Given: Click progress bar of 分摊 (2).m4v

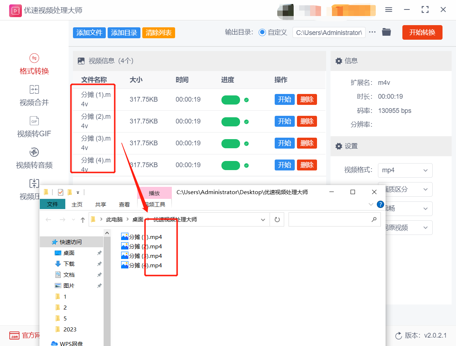Looking at the screenshot, I should pos(231,122).
